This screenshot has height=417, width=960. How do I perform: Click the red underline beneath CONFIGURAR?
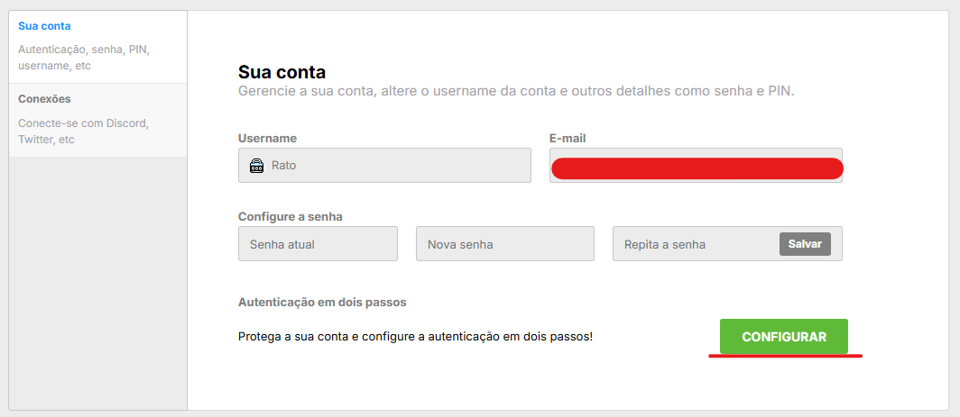coord(785,356)
